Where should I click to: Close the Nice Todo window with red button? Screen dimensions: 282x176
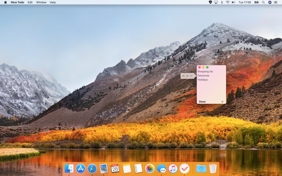click(x=200, y=67)
